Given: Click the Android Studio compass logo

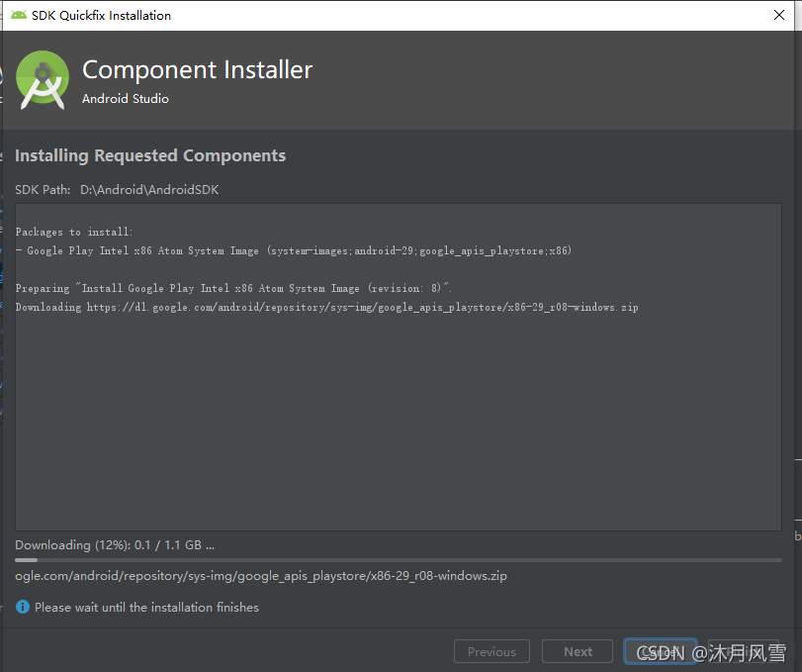Looking at the screenshot, I should tap(43, 80).
